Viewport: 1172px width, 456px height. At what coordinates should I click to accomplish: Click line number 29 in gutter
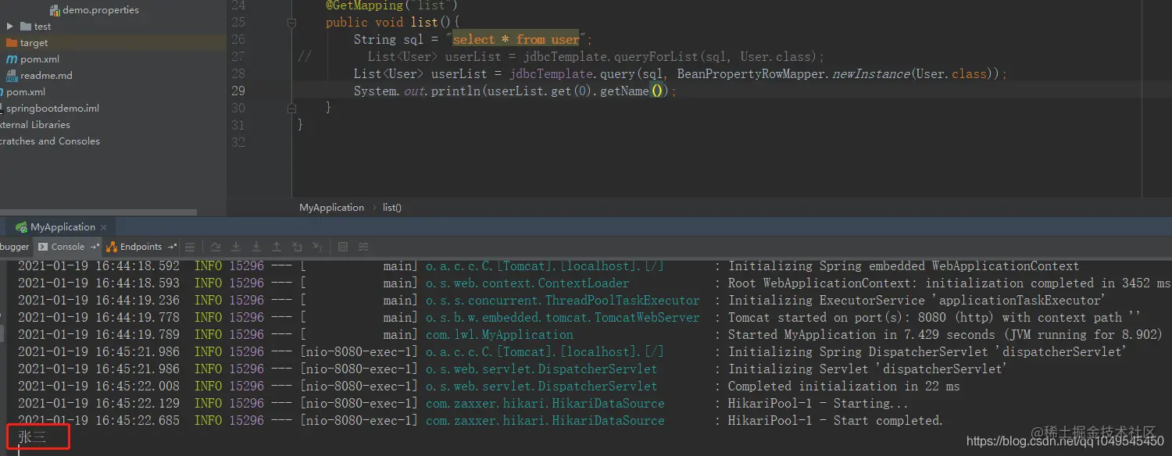pyautogui.click(x=238, y=91)
